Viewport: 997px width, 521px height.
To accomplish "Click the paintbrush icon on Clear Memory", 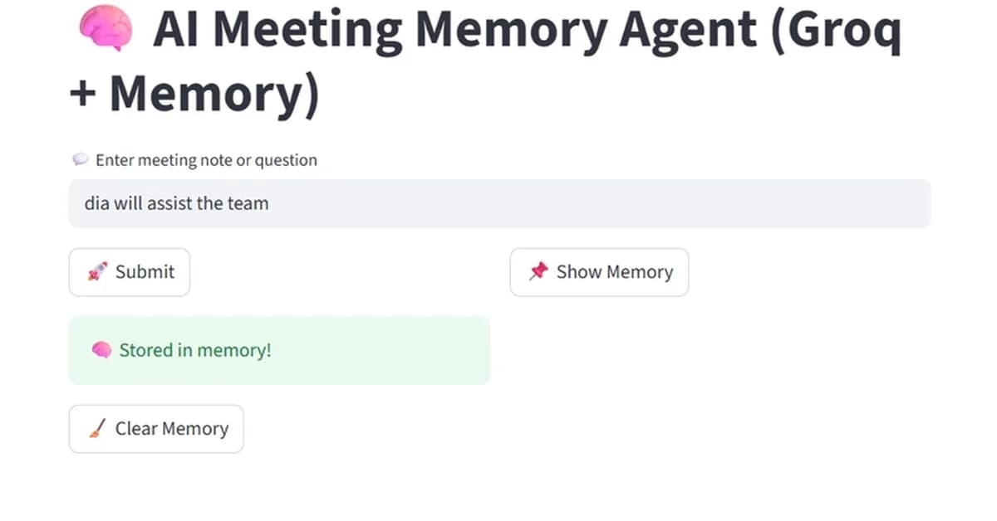I will coord(96,428).
